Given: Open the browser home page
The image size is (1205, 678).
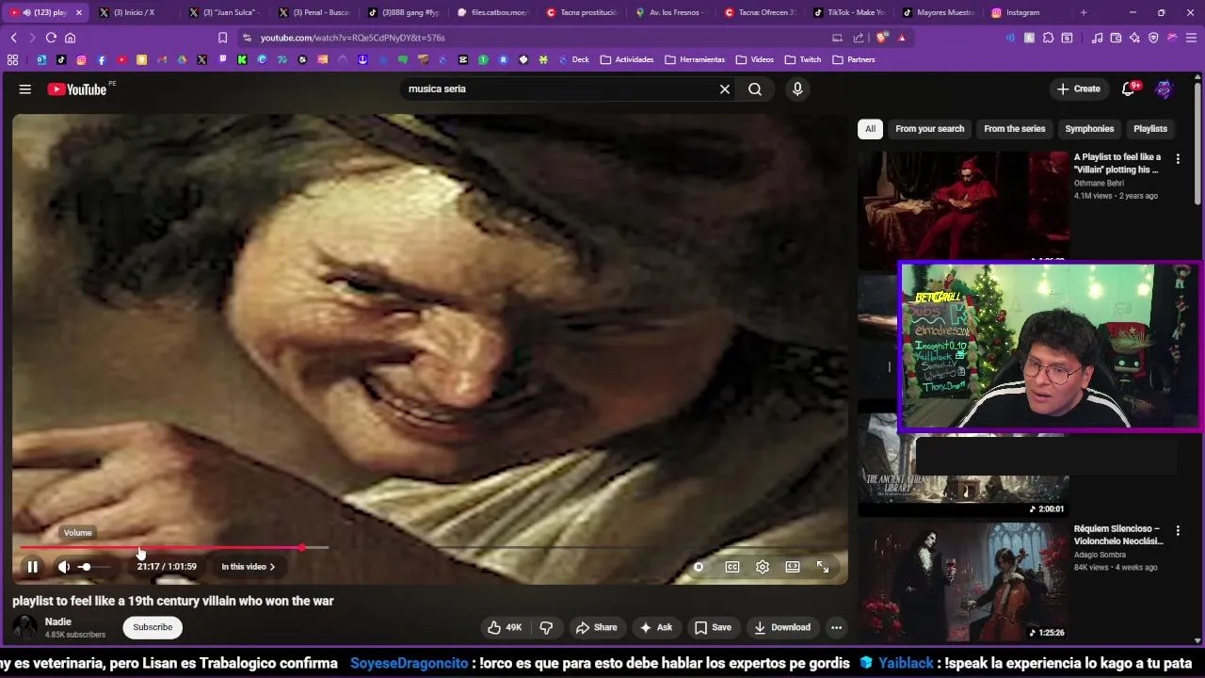Looking at the screenshot, I should [x=70, y=38].
